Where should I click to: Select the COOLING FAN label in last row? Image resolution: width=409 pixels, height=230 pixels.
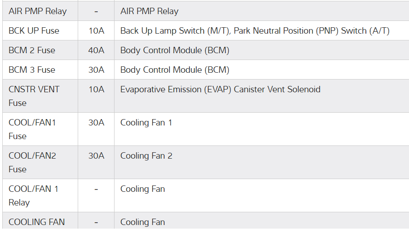(x=36, y=222)
